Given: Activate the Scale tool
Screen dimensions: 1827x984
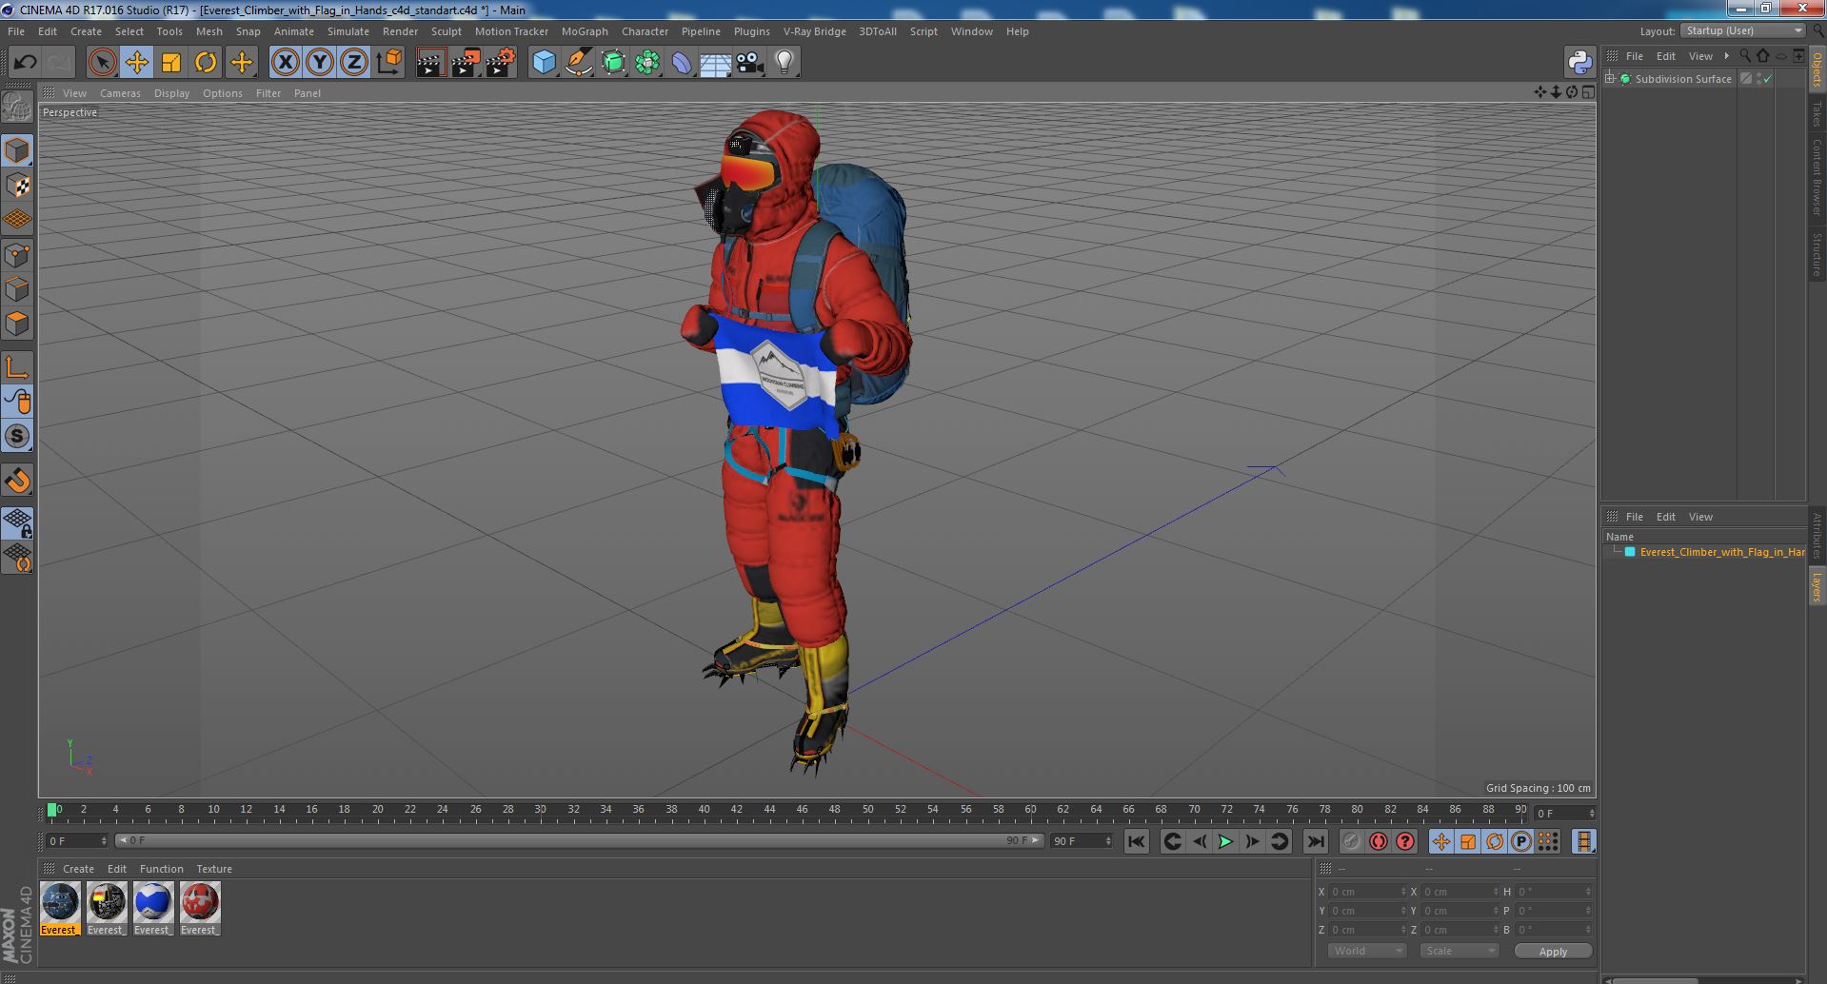Looking at the screenshot, I should click(x=171, y=63).
